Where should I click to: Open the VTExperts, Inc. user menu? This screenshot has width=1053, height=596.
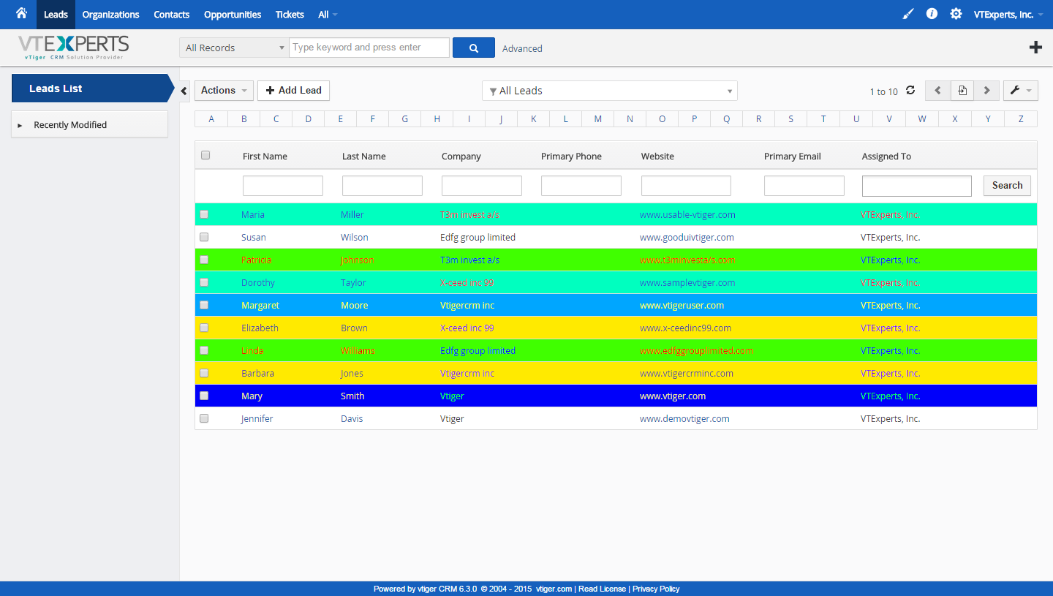click(x=1008, y=15)
